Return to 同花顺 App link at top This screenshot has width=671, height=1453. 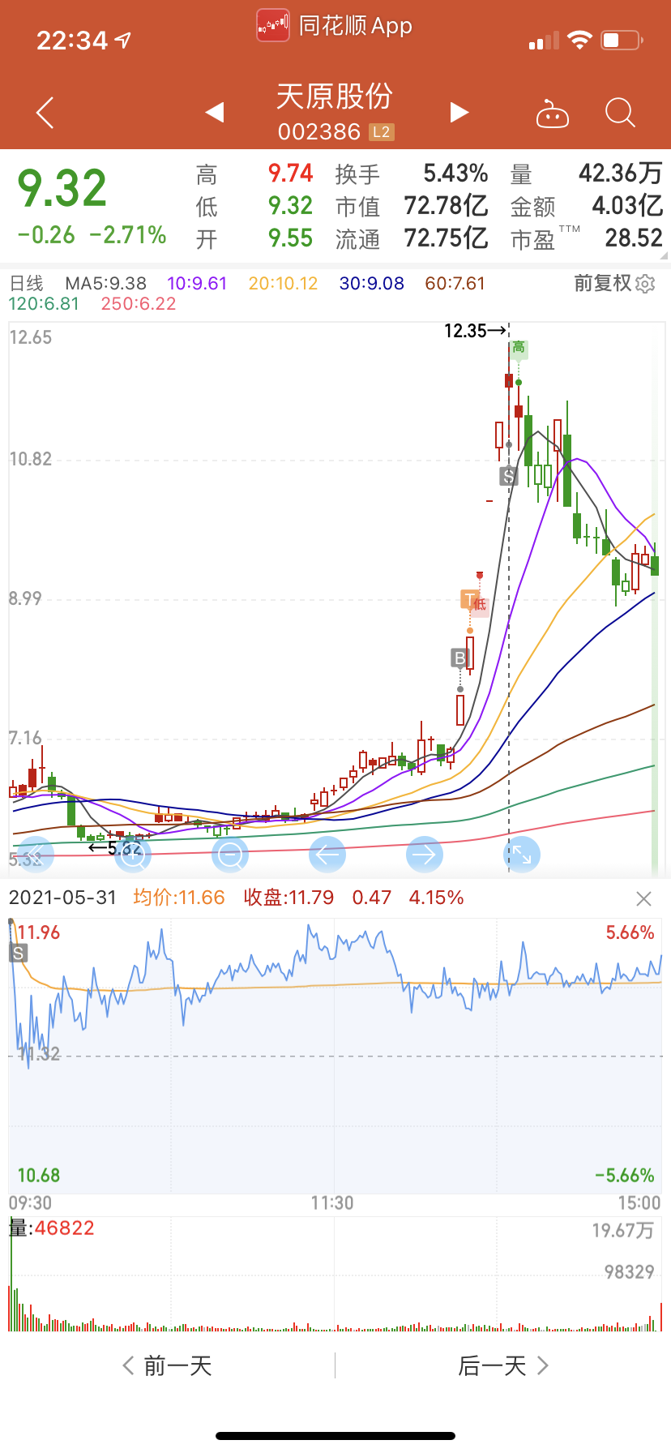(335, 26)
